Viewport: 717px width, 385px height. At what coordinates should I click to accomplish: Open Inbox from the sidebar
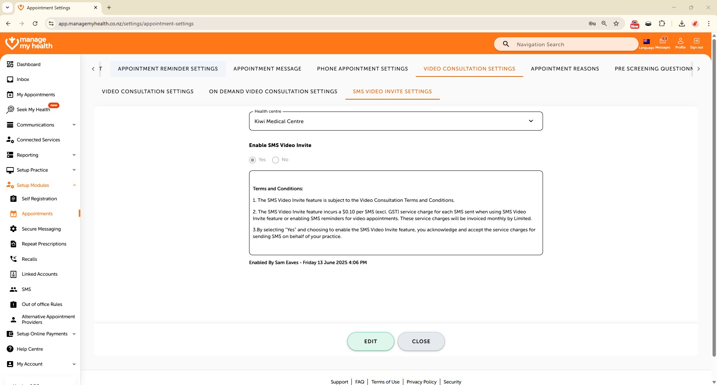click(x=23, y=79)
